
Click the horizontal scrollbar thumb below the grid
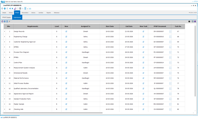53,113
